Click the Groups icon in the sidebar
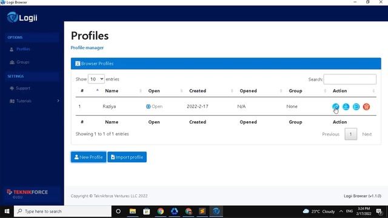 12,62
